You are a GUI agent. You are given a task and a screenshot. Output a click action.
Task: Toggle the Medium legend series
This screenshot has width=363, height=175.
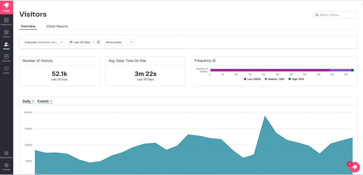[275, 79]
